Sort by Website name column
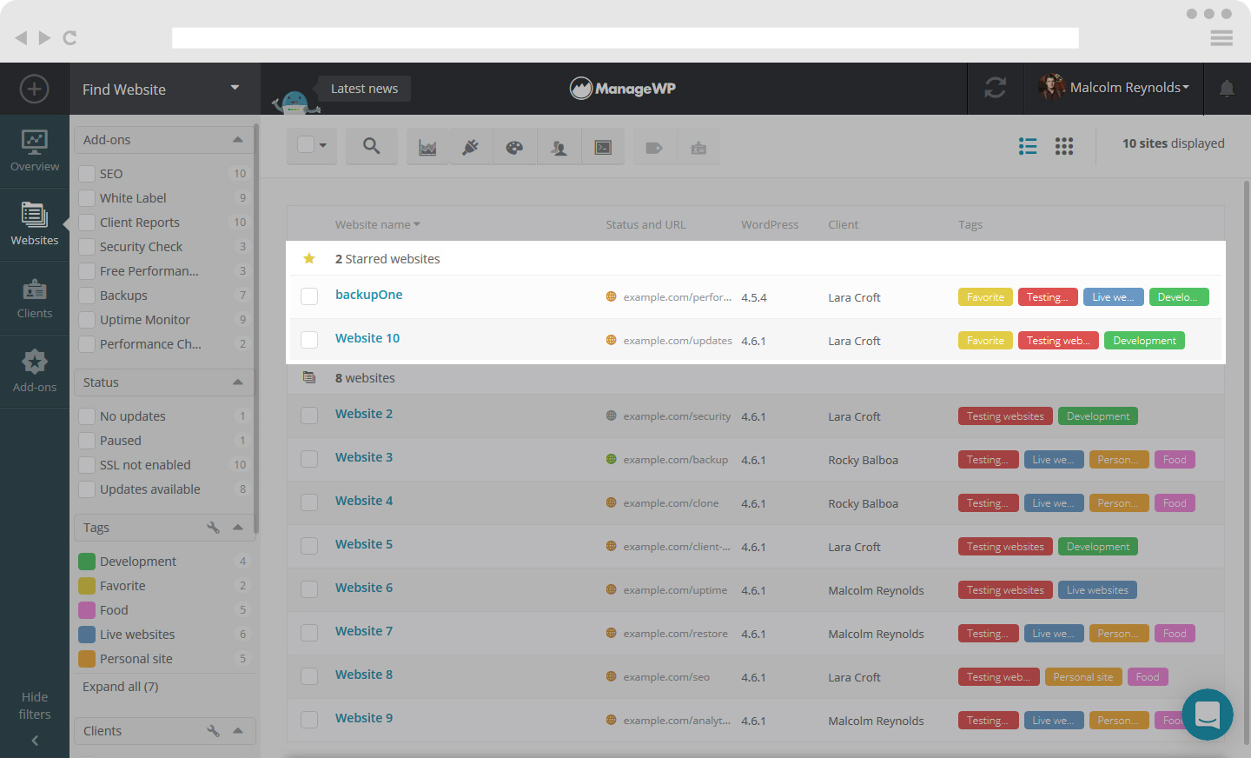 point(377,224)
